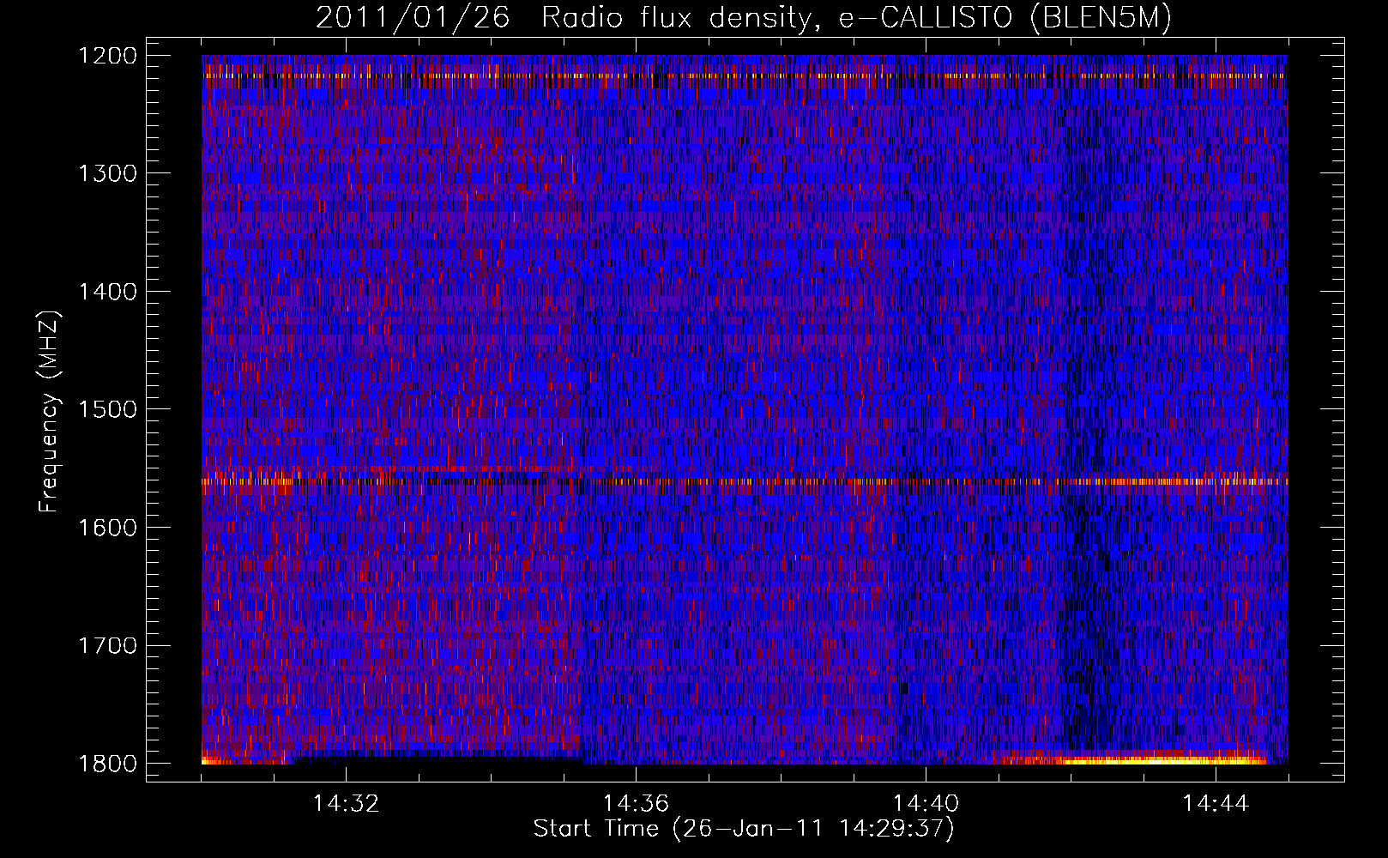
Task: Click the 1400 frequency tick label
Action: pyautogui.click(x=108, y=292)
